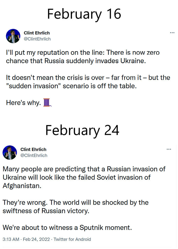The image size is (178, 249).
Task: Open the more options menu on the February 16 tweet
Action: [x=172, y=33]
